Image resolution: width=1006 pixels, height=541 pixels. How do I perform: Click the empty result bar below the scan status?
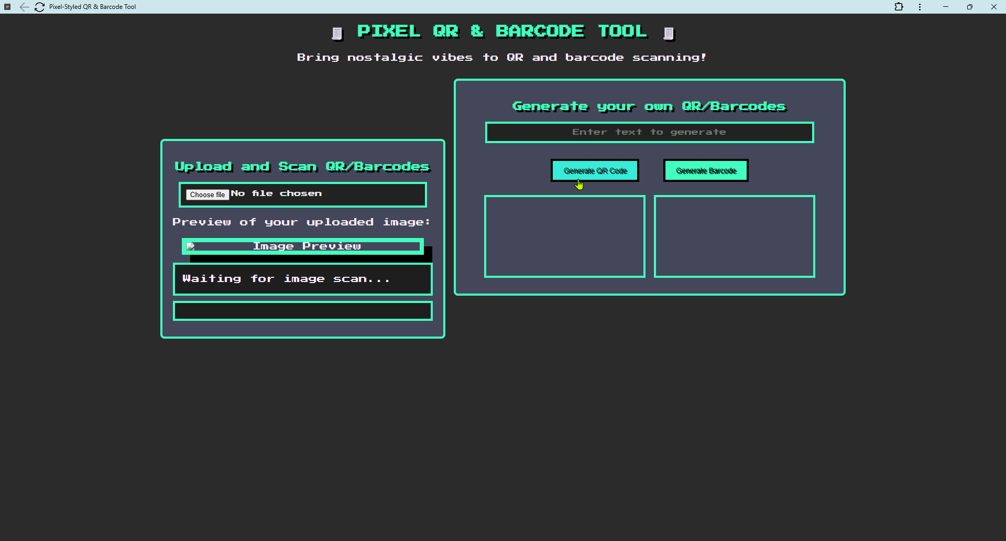pyautogui.click(x=302, y=311)
